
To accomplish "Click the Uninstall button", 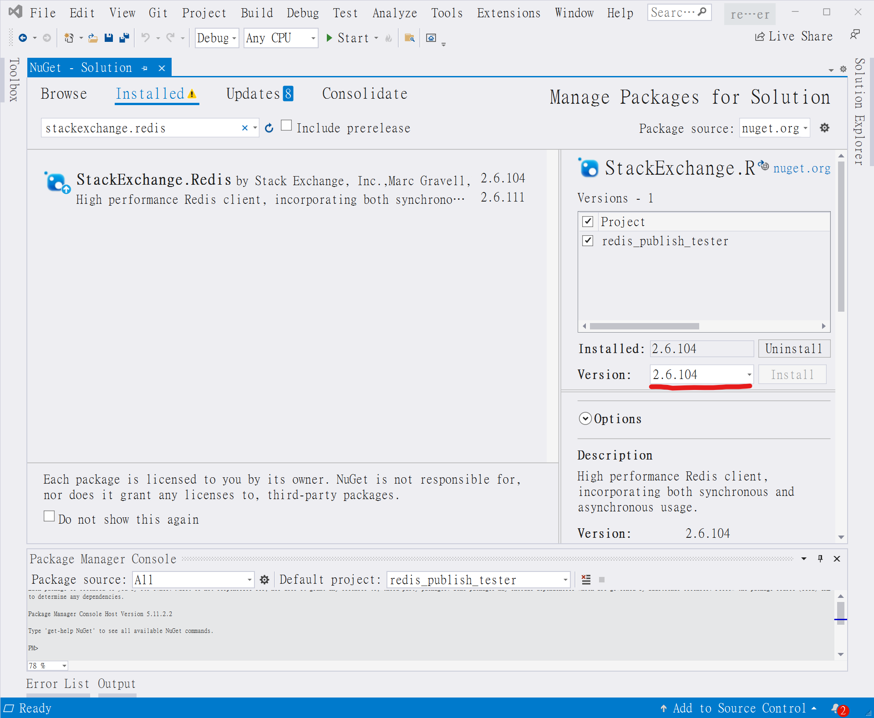I will click(794, 349).
